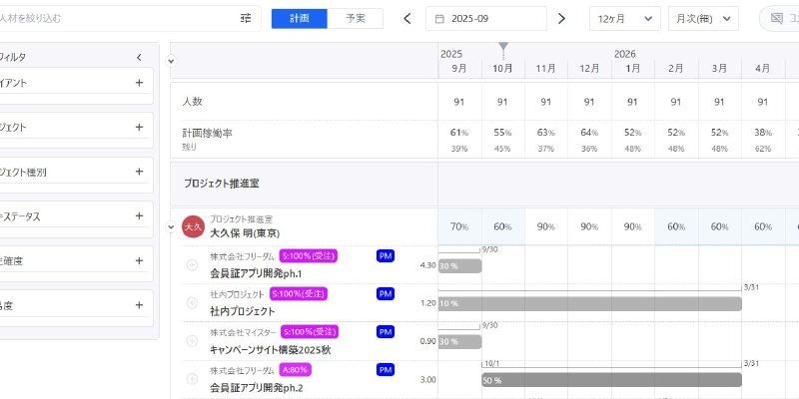The image size is (799, 399).
Task: Click the 50% allocation bar for ph.2
Action: click(x=610, y=380)
